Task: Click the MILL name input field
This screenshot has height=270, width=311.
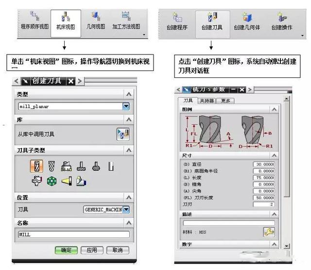Action: [74, 234]
